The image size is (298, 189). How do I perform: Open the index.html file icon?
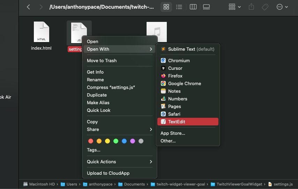tap(41, 32)
